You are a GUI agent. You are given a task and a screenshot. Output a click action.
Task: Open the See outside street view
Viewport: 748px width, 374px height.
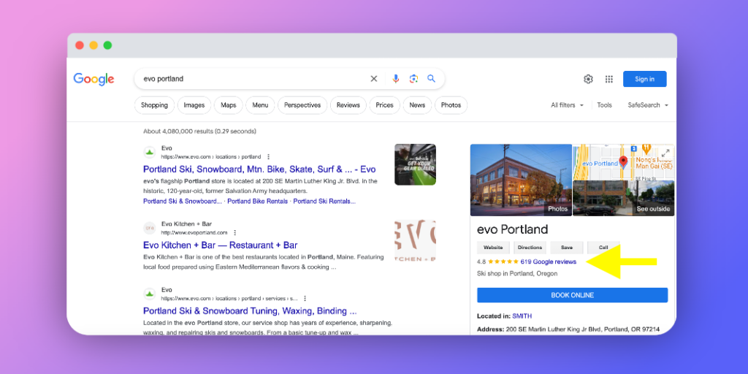click(624, 199)
